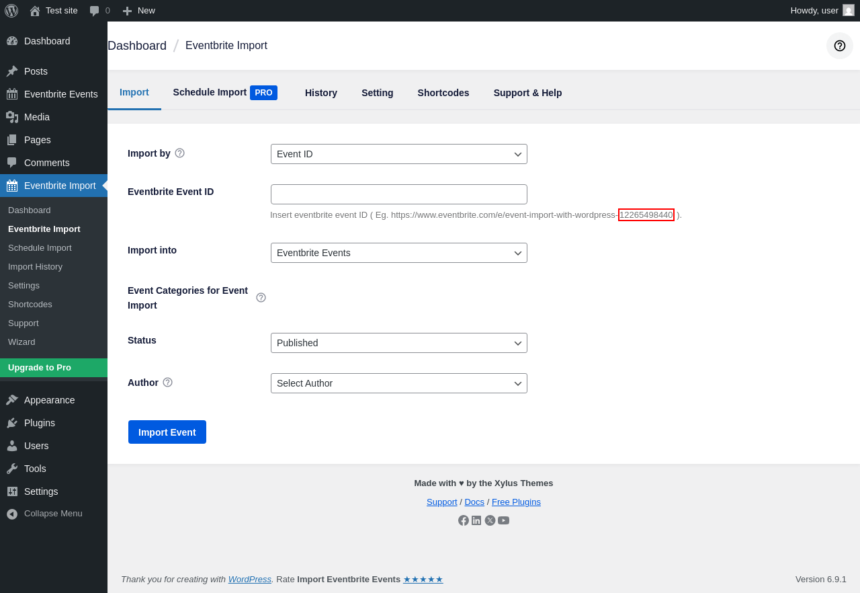Click the New label in the admin bar

pyautogui.click(x=146, y=10)
